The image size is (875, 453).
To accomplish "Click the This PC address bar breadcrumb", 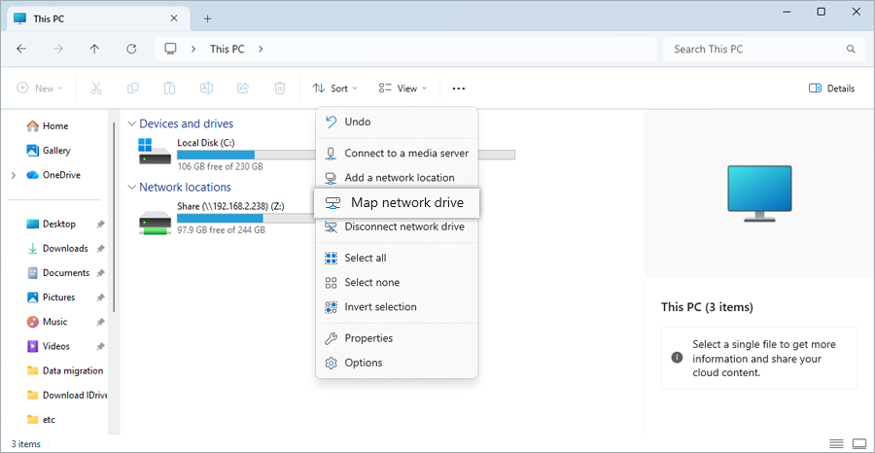I will 227,49.
